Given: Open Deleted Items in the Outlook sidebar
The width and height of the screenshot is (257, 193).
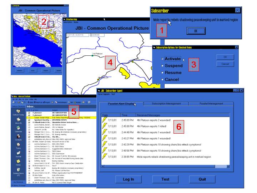Looking at the screenshot, I should click(x=18, y=172).
